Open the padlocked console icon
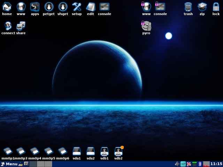223x167 pixels. tap(160, 7)
